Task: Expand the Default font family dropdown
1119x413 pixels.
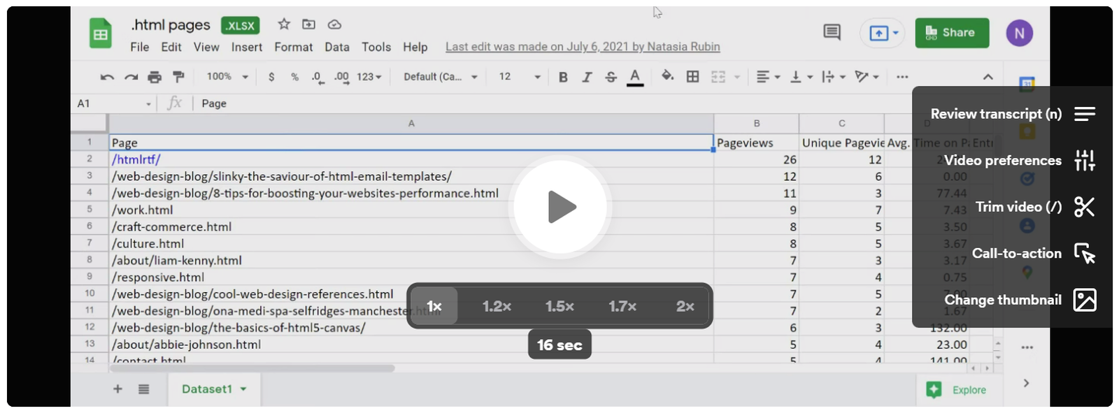Action: pyautogui.click(x=440, y=77)
